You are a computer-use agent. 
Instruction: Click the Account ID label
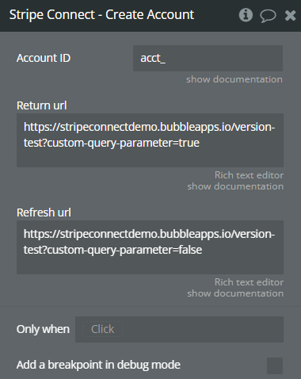point(44,58)
